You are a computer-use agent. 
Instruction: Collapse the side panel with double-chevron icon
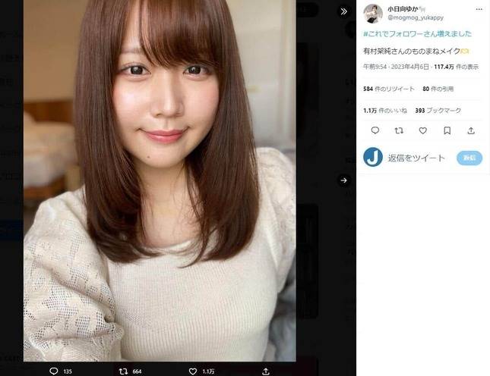tap(343, 12)
